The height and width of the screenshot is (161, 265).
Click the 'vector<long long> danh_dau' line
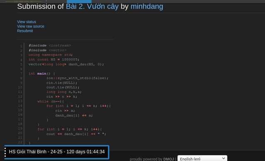(x=66, y=64)
